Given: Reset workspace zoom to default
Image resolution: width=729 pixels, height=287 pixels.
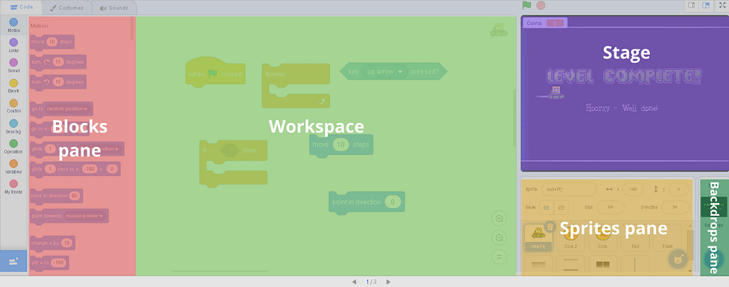Looking at the screenshot, I should [499, 256].
